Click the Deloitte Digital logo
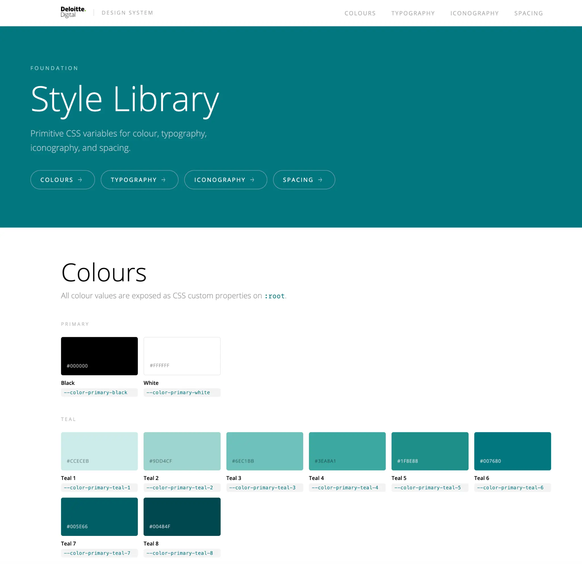The height and width of the screenshot is (564, 582). pyautogui.click(x=73, y=12)
